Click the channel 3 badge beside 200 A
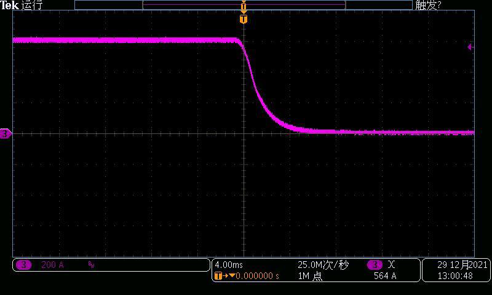This screenshot has width=492, height=295. (x=23, y=265)
